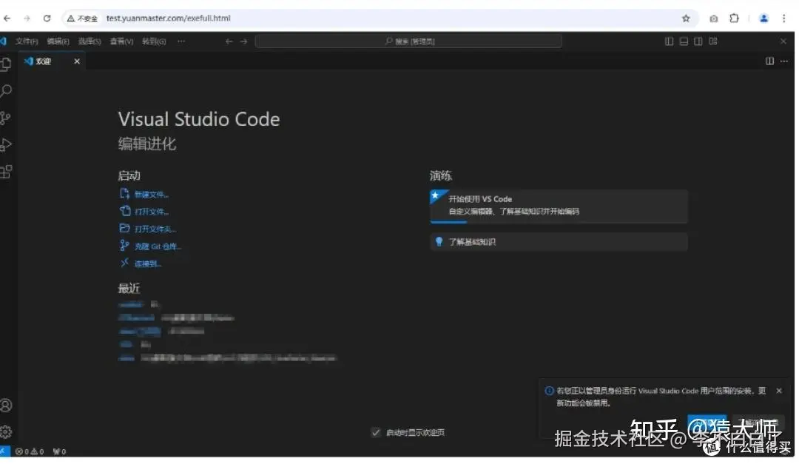Screen dimensions: 799x464
Task: Open ports indicator in status bar
Action: tap(59, 451)
